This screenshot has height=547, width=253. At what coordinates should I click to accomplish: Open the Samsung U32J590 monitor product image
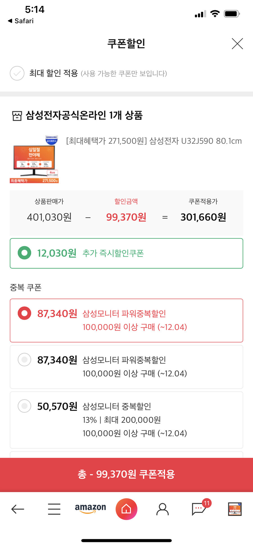(34, 159)
